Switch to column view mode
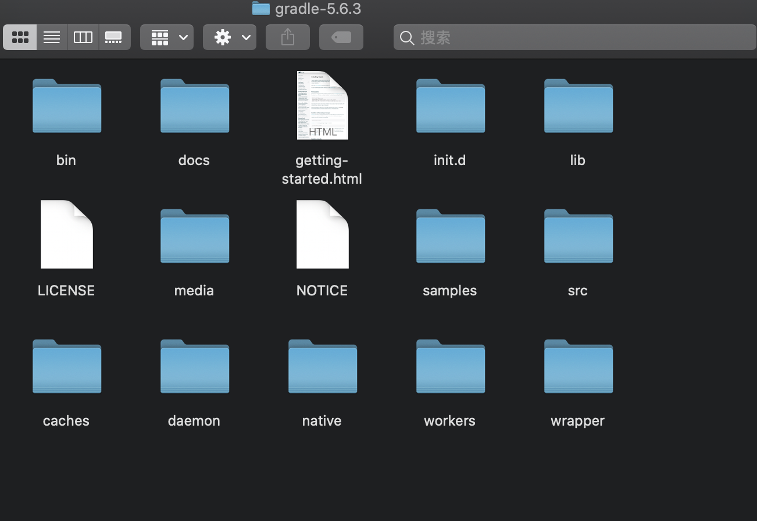Viewport: 757px width, 521px height. 83,37
